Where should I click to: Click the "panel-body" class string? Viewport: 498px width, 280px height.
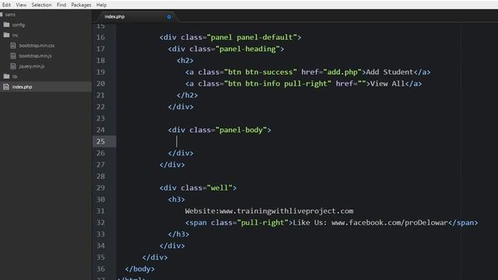241,130
